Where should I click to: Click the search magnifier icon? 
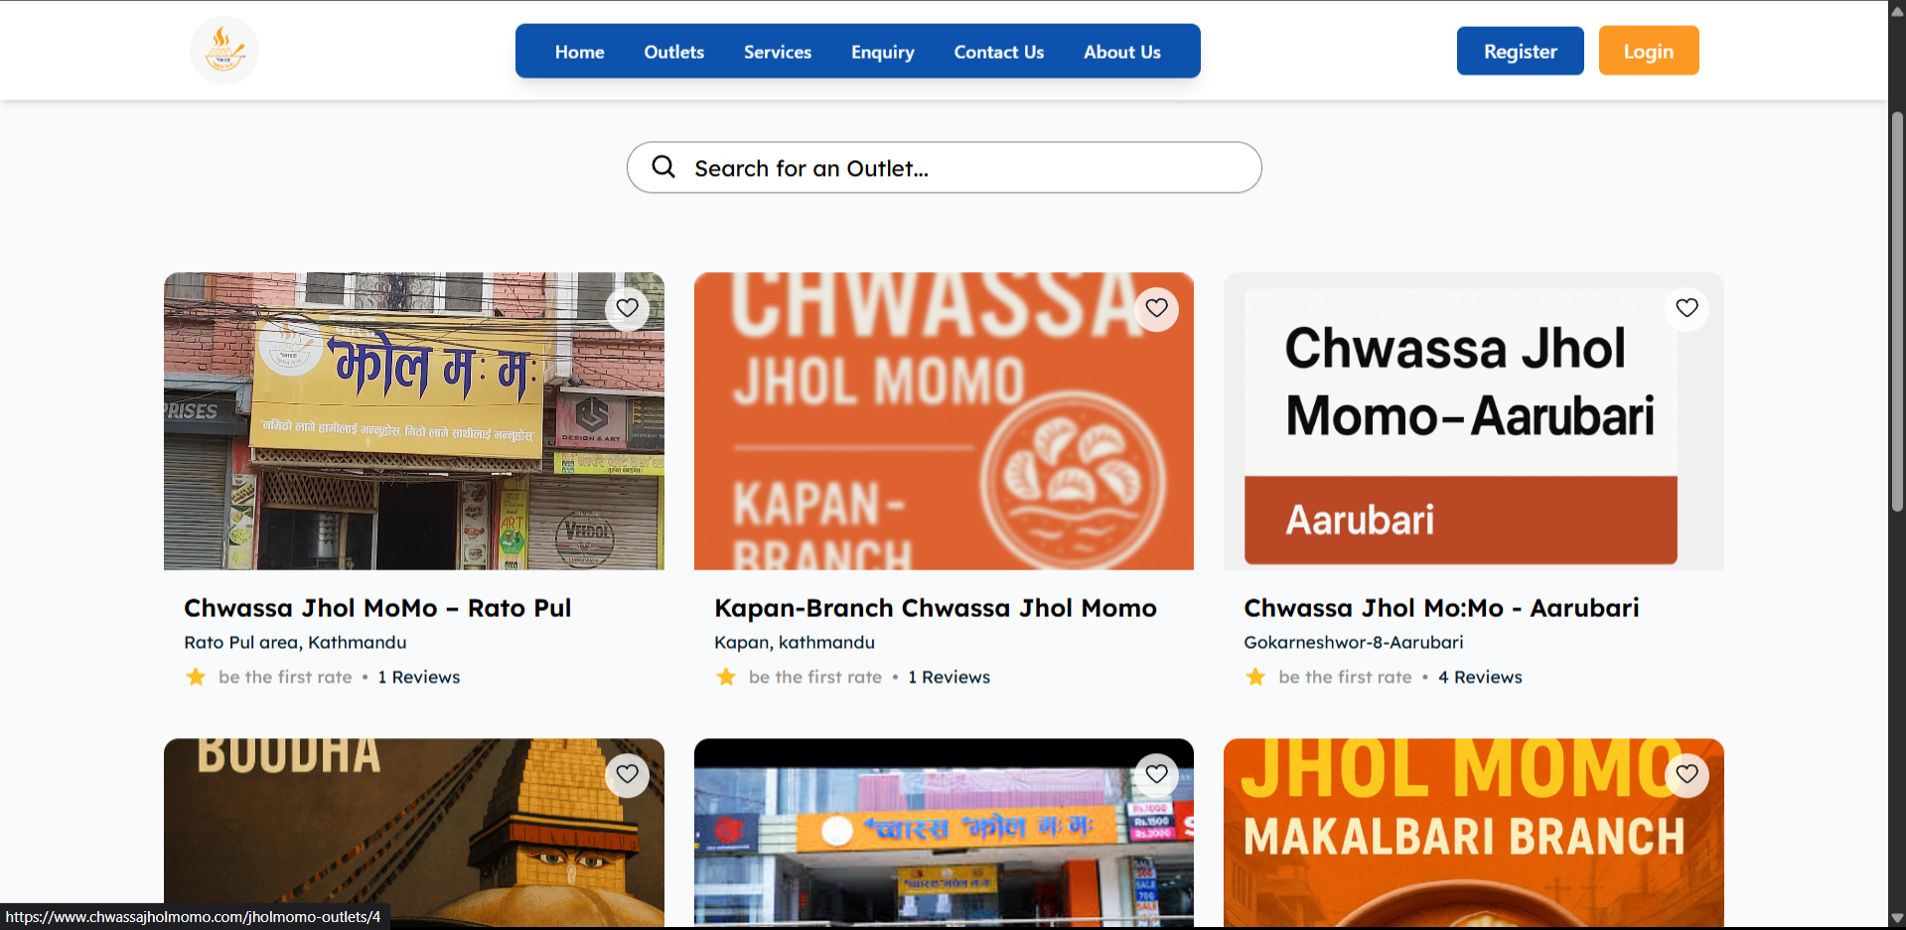[x=663, y=167]
